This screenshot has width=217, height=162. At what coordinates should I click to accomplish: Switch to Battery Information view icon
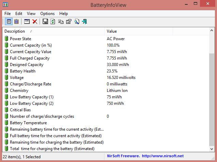(x=9, y=21)
